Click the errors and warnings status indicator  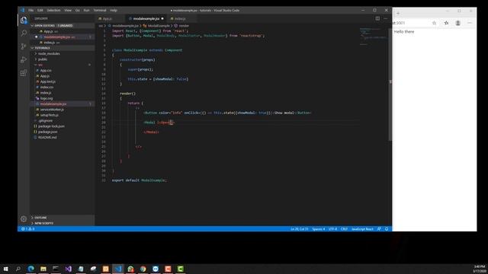click(28, 229)
